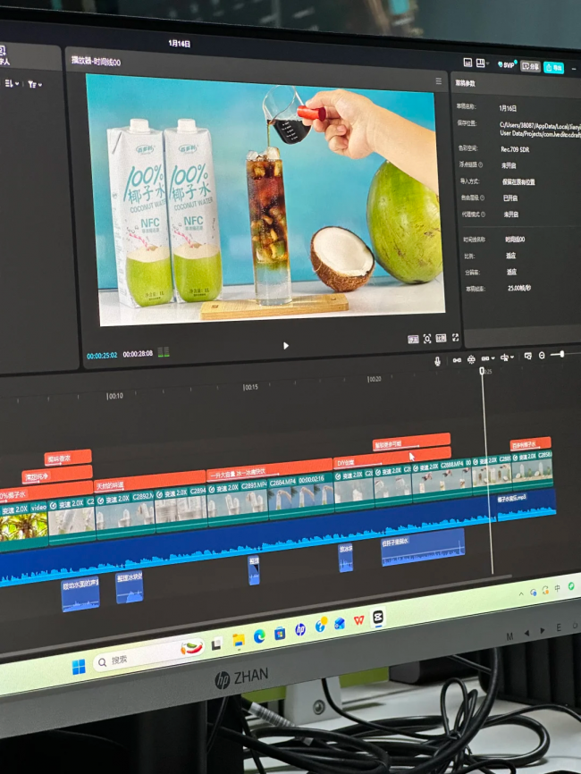
Task: Play the preview with the play button
Action: click(286, 346)
